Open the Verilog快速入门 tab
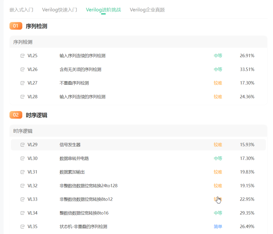Screen dimensions: 273x234 click(59, 10)
